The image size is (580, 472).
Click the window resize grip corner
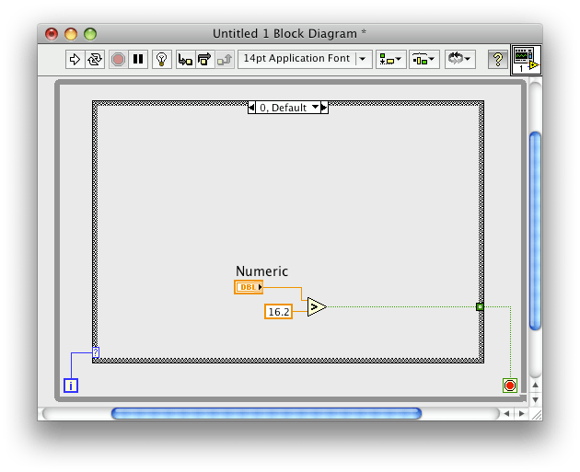(537, 414)
